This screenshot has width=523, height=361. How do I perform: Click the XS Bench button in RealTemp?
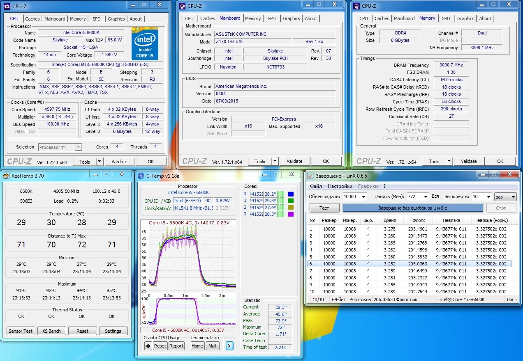[x=52, y=331]
